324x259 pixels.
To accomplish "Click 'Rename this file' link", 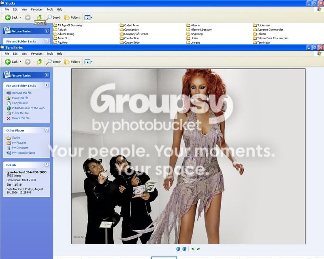I will (22, 93).
